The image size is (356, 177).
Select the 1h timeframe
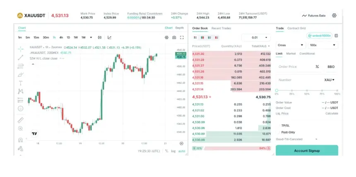point(54,37)
